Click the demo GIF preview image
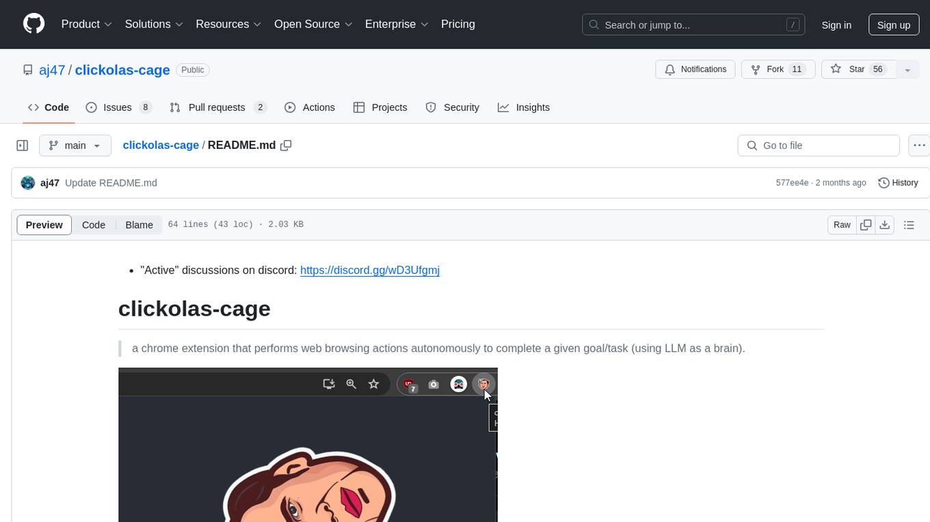 [308, 445]
